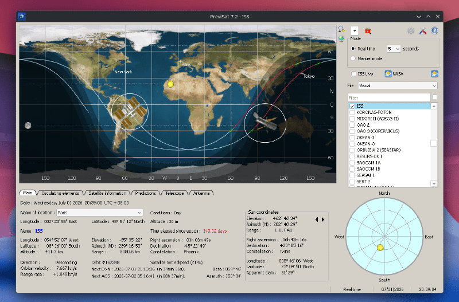Click the date 07/01/2026 in status bar
The image size is (459, 302).
[x=392, y=289]
